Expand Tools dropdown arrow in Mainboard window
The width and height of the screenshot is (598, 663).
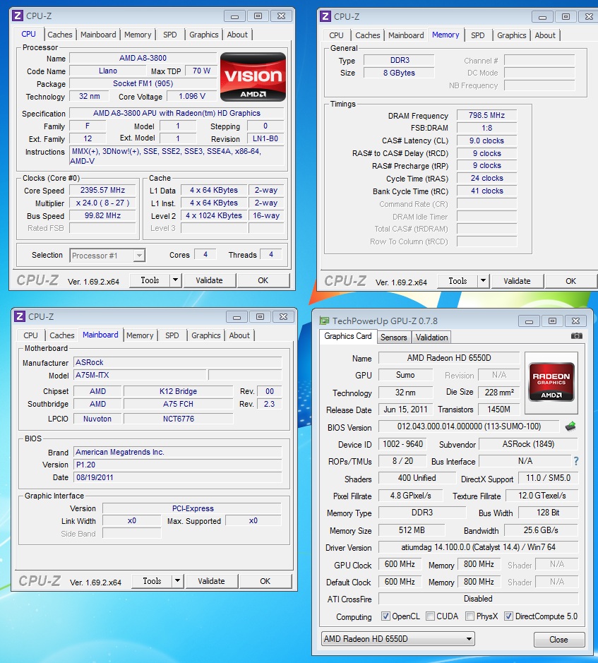pos(178,581)
